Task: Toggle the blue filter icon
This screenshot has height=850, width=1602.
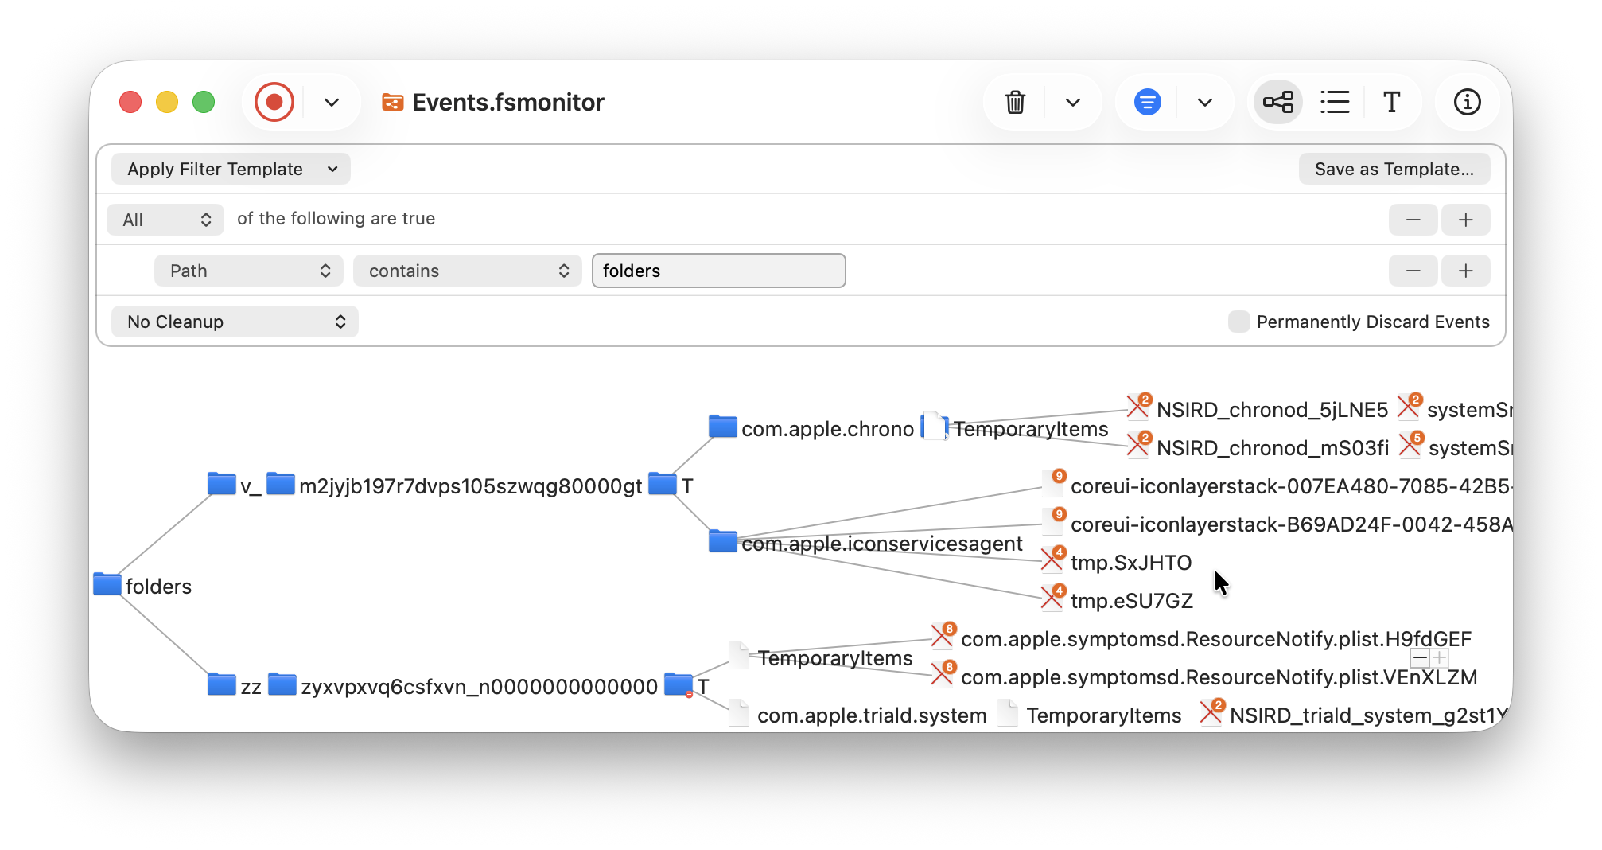Action: click(x=1147, y=102)
